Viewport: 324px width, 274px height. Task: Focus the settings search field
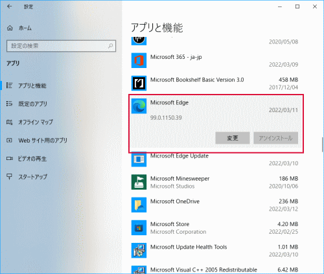tap(61, 46)
